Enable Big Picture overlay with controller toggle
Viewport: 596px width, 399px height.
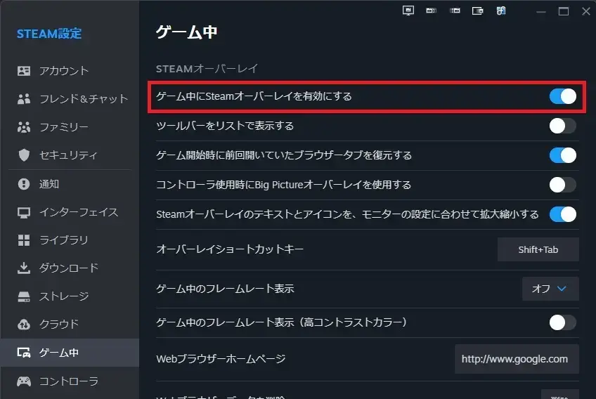click(562, 185)
